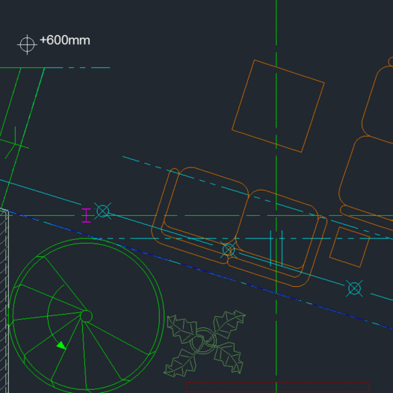Click the level datum crosshair symbol beside +600mm

[x=27, y=45]
